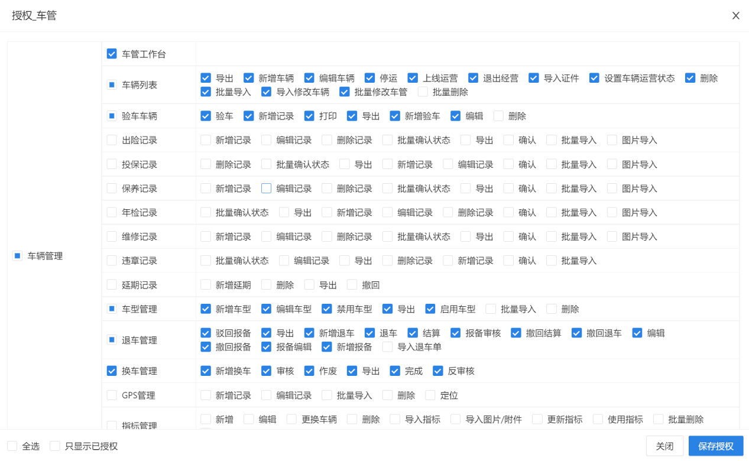Tick the 全选 select-all checkbox

point(12,446)
